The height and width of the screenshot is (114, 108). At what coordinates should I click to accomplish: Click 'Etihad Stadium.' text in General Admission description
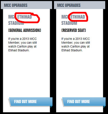pos(19,50)
